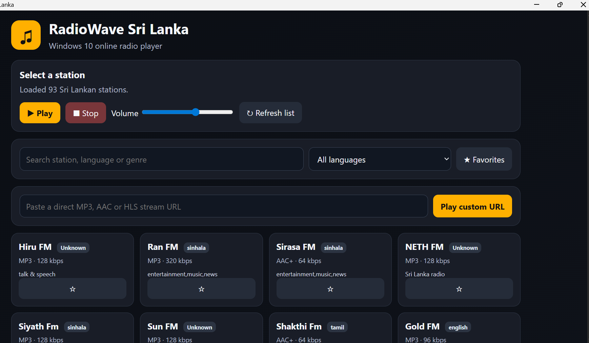The image size is (589, 343).
Task: Open the All languages dropdown
Action: pyautogui.click(x=380, y=159)
